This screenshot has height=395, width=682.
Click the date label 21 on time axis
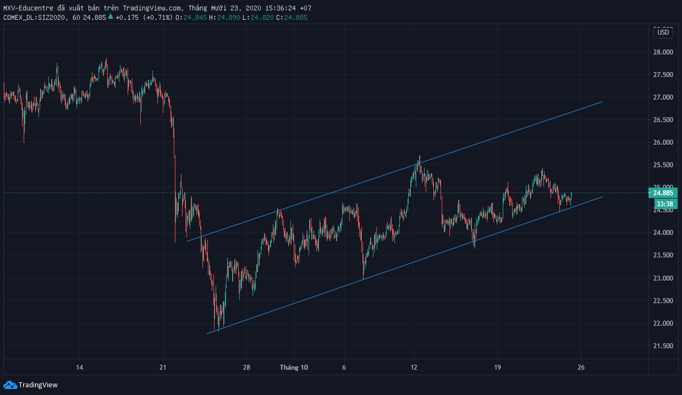coord(163,367)
